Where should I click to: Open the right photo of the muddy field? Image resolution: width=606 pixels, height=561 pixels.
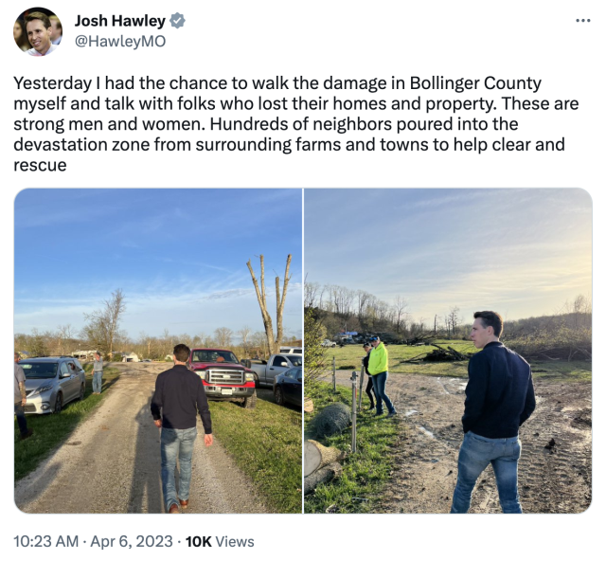coord(448,351)
